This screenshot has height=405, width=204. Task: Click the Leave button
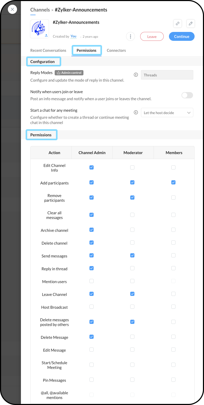[152, 37]
